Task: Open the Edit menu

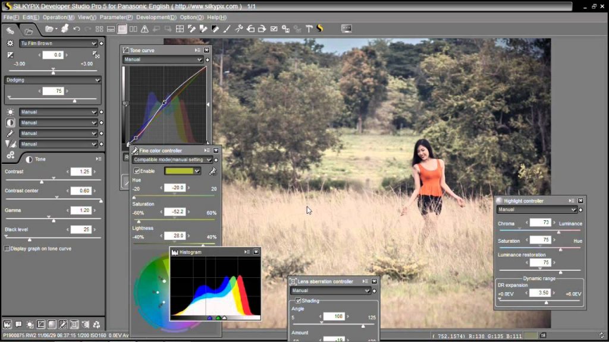Action: point(31,17)
